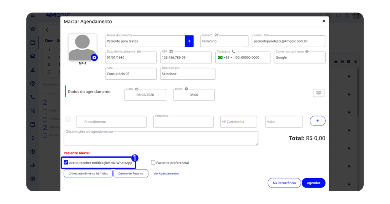Image resolution: width=390 pixels, height=204 pixels.
Task: Toggle the checkbox beside Procedimento field
Action: click(x=68, y=119)
